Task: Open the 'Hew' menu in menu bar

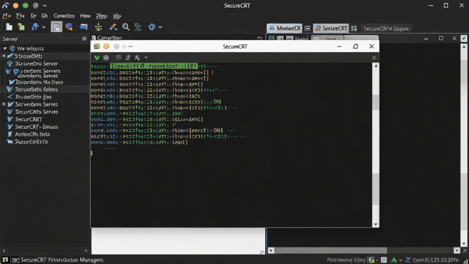Action: coord(85,16)
